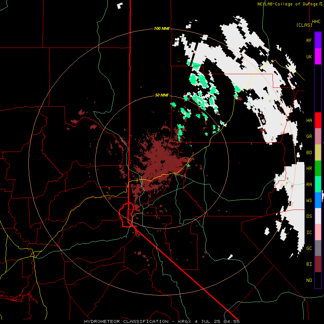Click the 04:55 timestamp
The image size is (324, 324).
[232, 321]
